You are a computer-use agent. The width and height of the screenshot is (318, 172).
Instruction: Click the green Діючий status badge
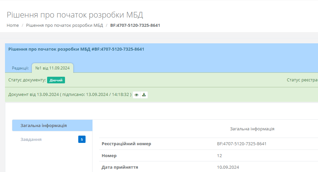click(56, 80)
